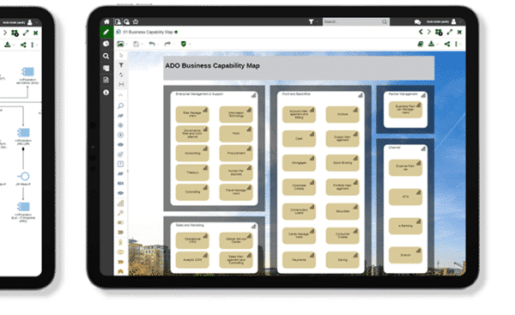Screen dimensions: 515x315
Task: Open the picture export dropdown in toolbar
Action: pyautogui.click(x=121, y=44)
